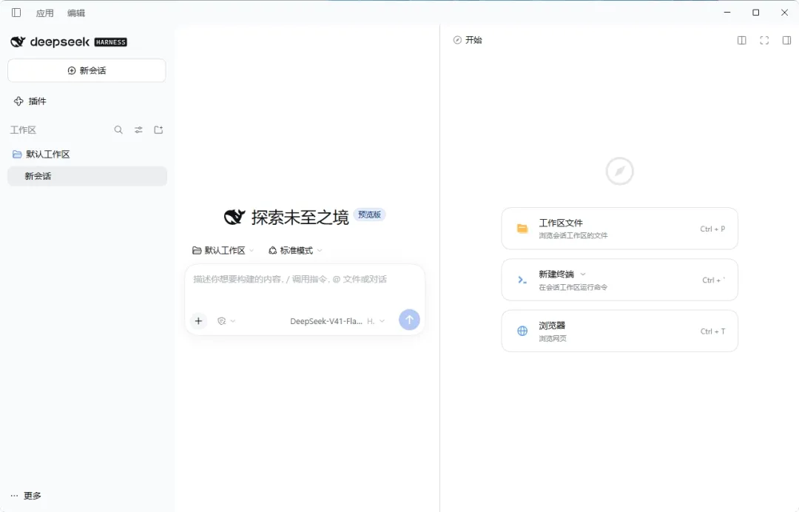Viewport: 799px width, 512px height.
Task: Add a new workspace folder icon
Action: [158, 130]
